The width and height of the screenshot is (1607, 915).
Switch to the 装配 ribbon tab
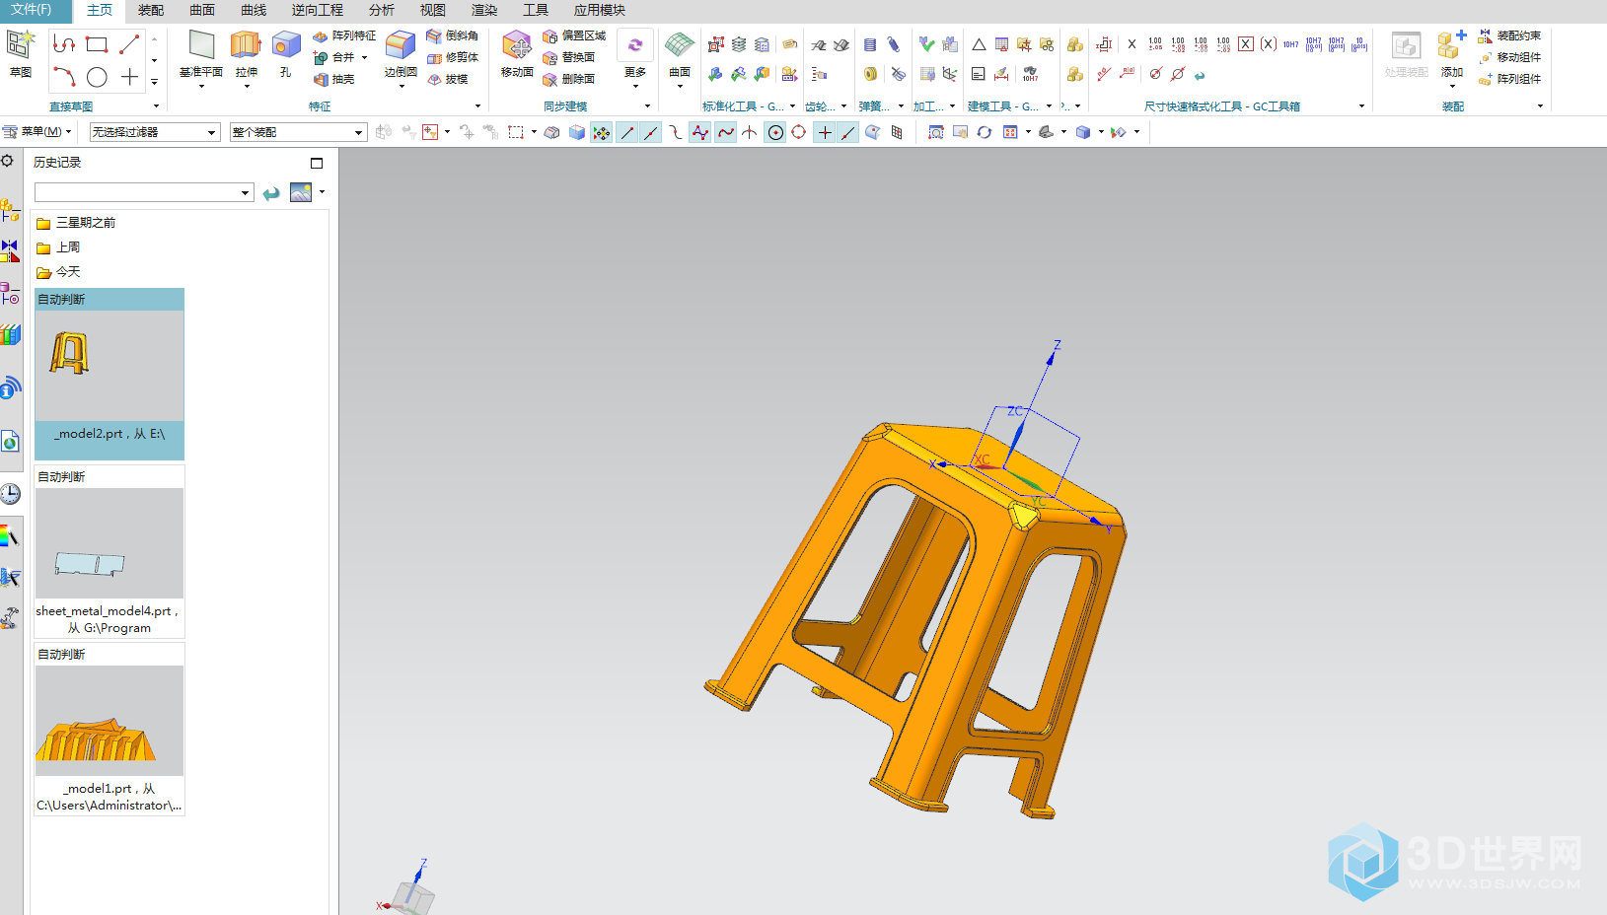pos(151,10)
